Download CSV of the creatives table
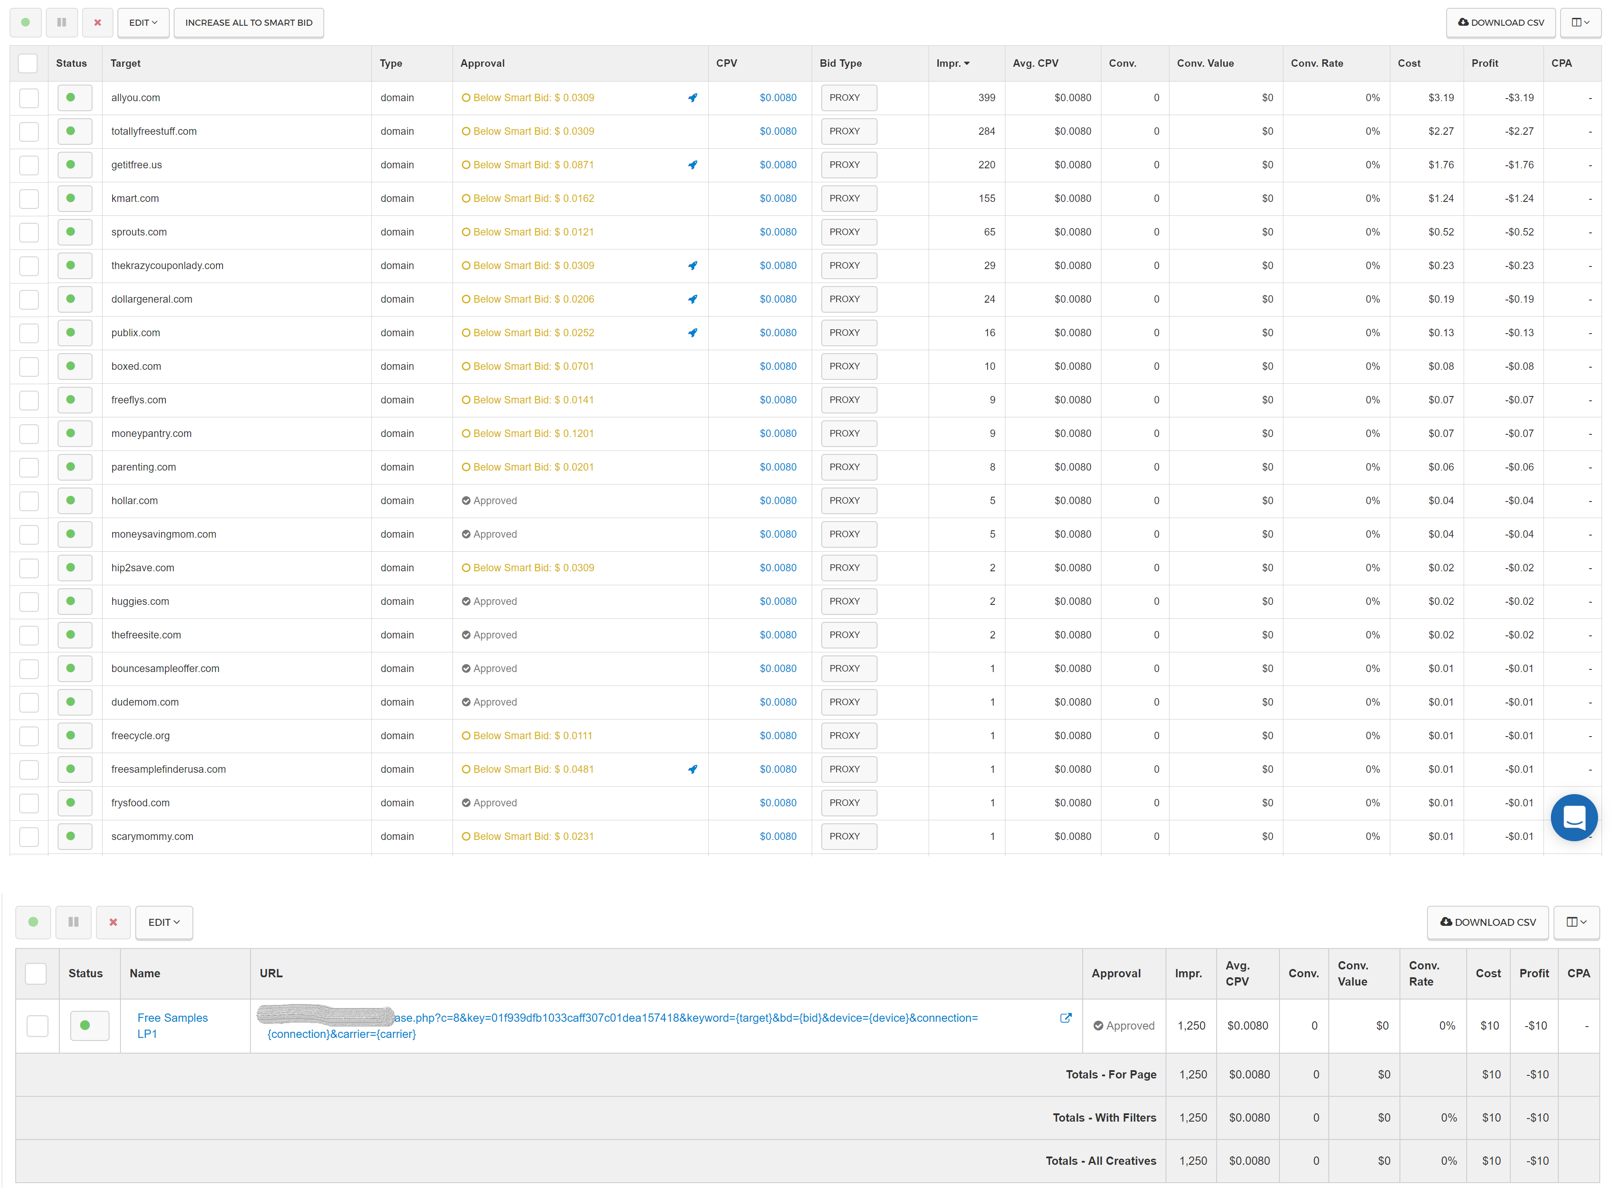 tap(1488, 922)
